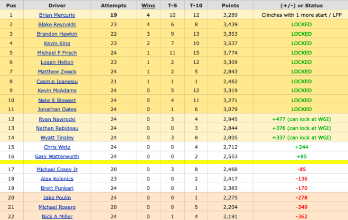
Task: Select position number 16
Action: [x=11, y=156]
